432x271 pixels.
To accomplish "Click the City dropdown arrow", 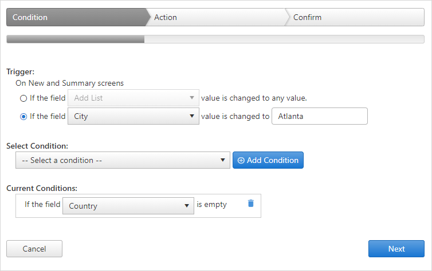I will point(192,116).
